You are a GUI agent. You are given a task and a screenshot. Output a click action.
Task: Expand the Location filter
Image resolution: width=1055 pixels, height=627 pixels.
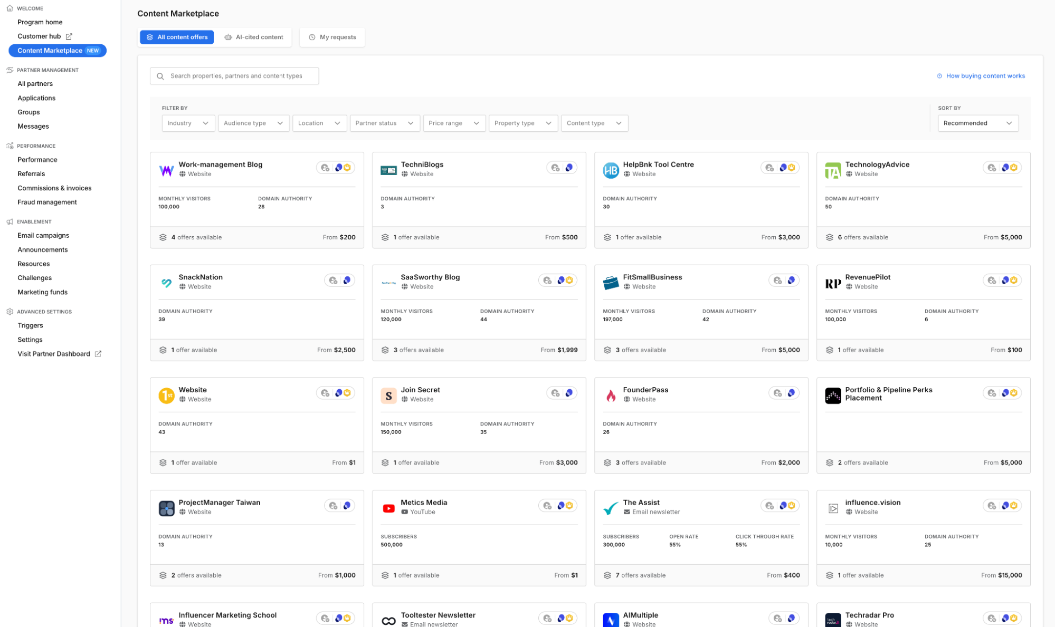(x=319, y=123)
